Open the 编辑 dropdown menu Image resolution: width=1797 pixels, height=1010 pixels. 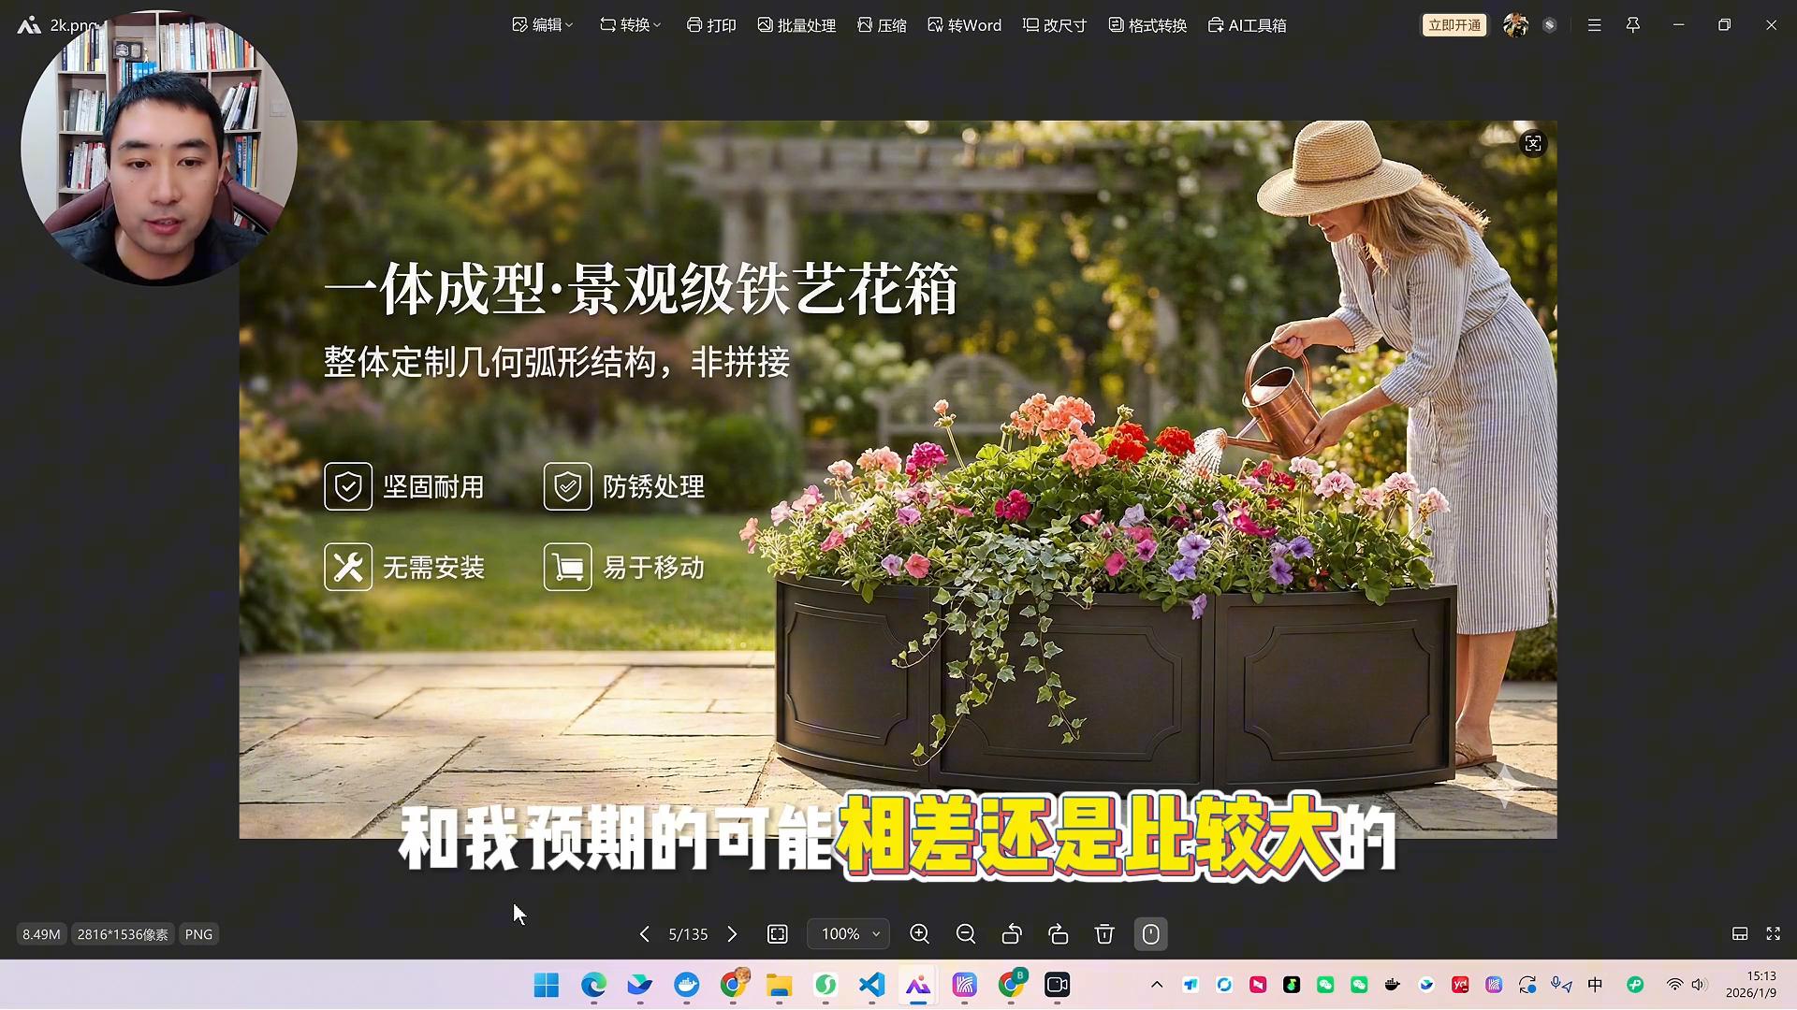coord(543,25)
